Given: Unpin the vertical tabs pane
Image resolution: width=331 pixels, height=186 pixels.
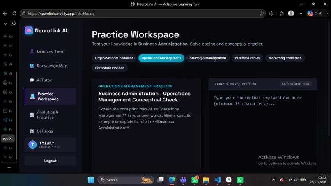Looking at the screenshot, I should (14, 24).
